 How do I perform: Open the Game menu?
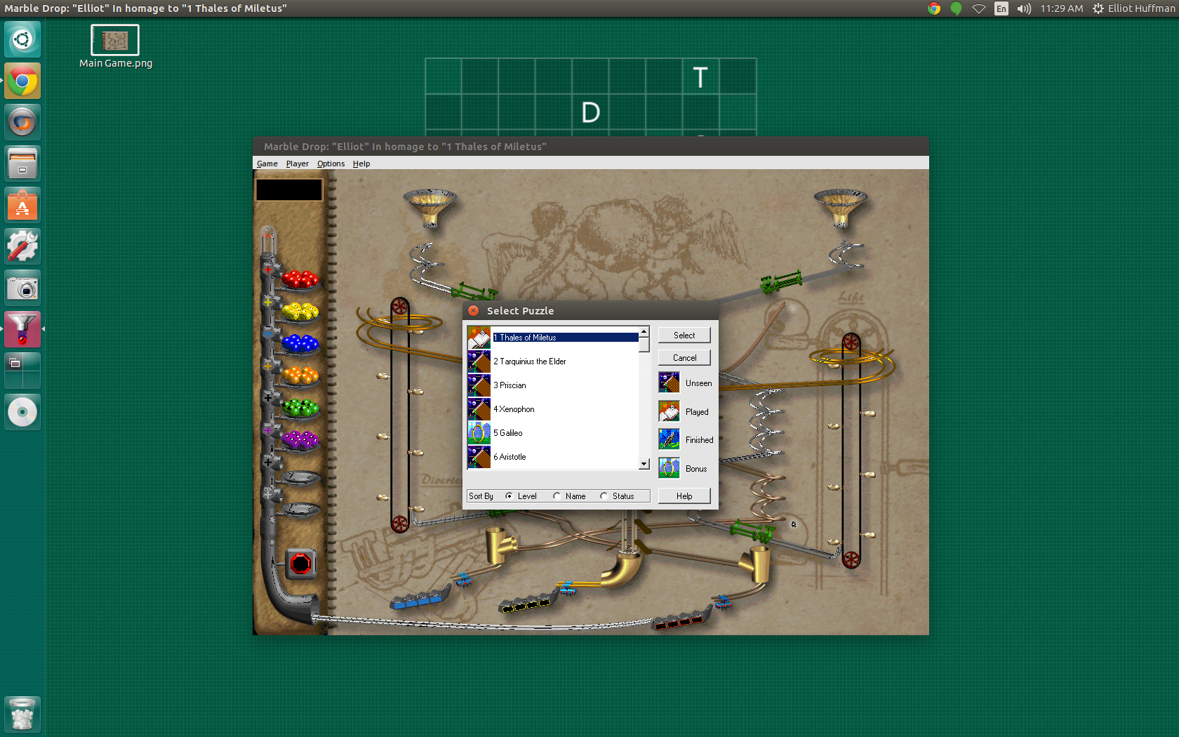point(267,164)
